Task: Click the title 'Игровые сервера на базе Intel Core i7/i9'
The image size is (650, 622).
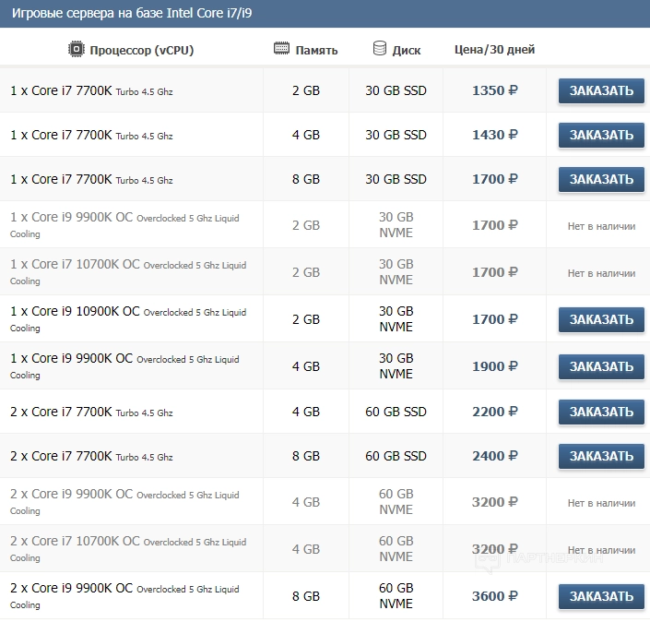Action: (132, 13)
